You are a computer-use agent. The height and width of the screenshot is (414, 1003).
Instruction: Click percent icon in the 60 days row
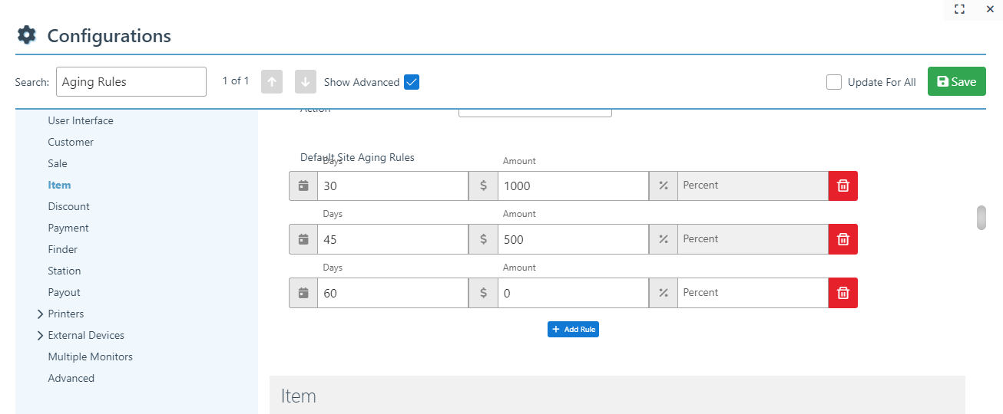click(664, 293)
